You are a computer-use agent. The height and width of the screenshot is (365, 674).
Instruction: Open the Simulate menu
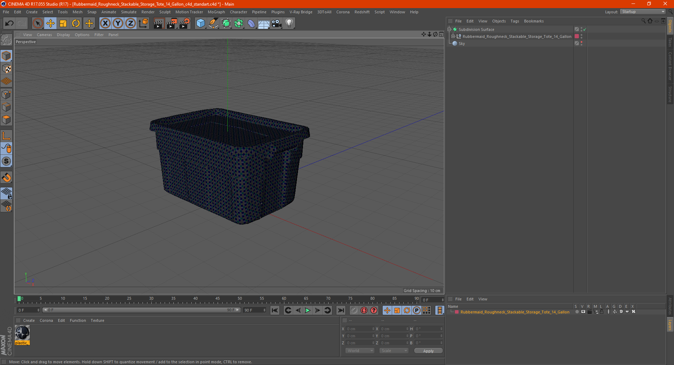point(129,12)
